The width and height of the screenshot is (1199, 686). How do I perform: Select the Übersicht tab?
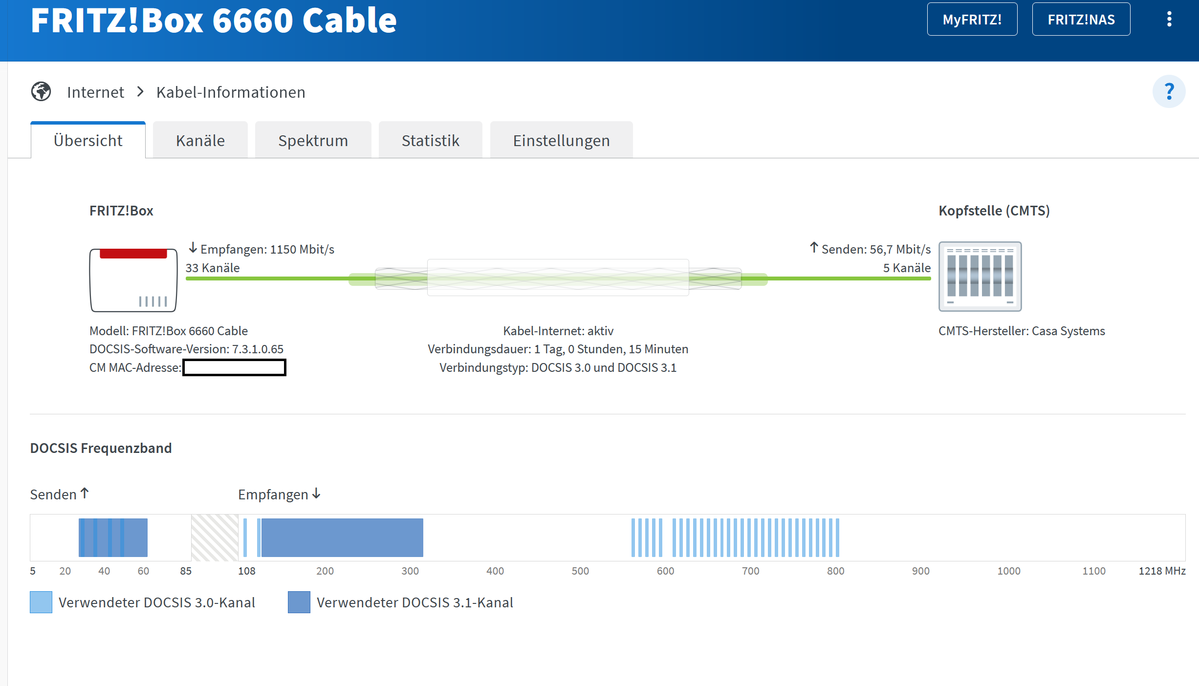tap(88, 141)
